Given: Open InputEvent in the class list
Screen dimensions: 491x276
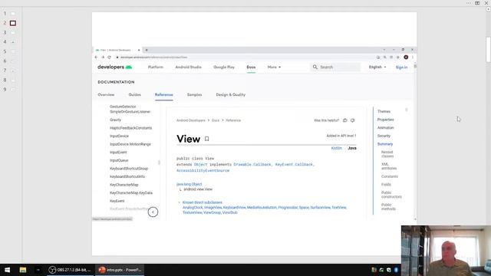Looking at the screenshot, I should click(x=118, y=153).
